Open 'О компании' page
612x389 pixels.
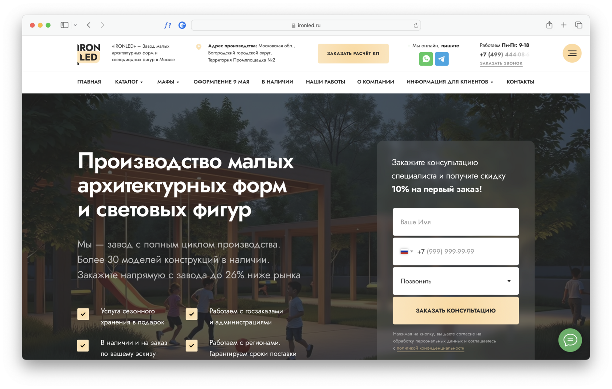coord(376,82)
